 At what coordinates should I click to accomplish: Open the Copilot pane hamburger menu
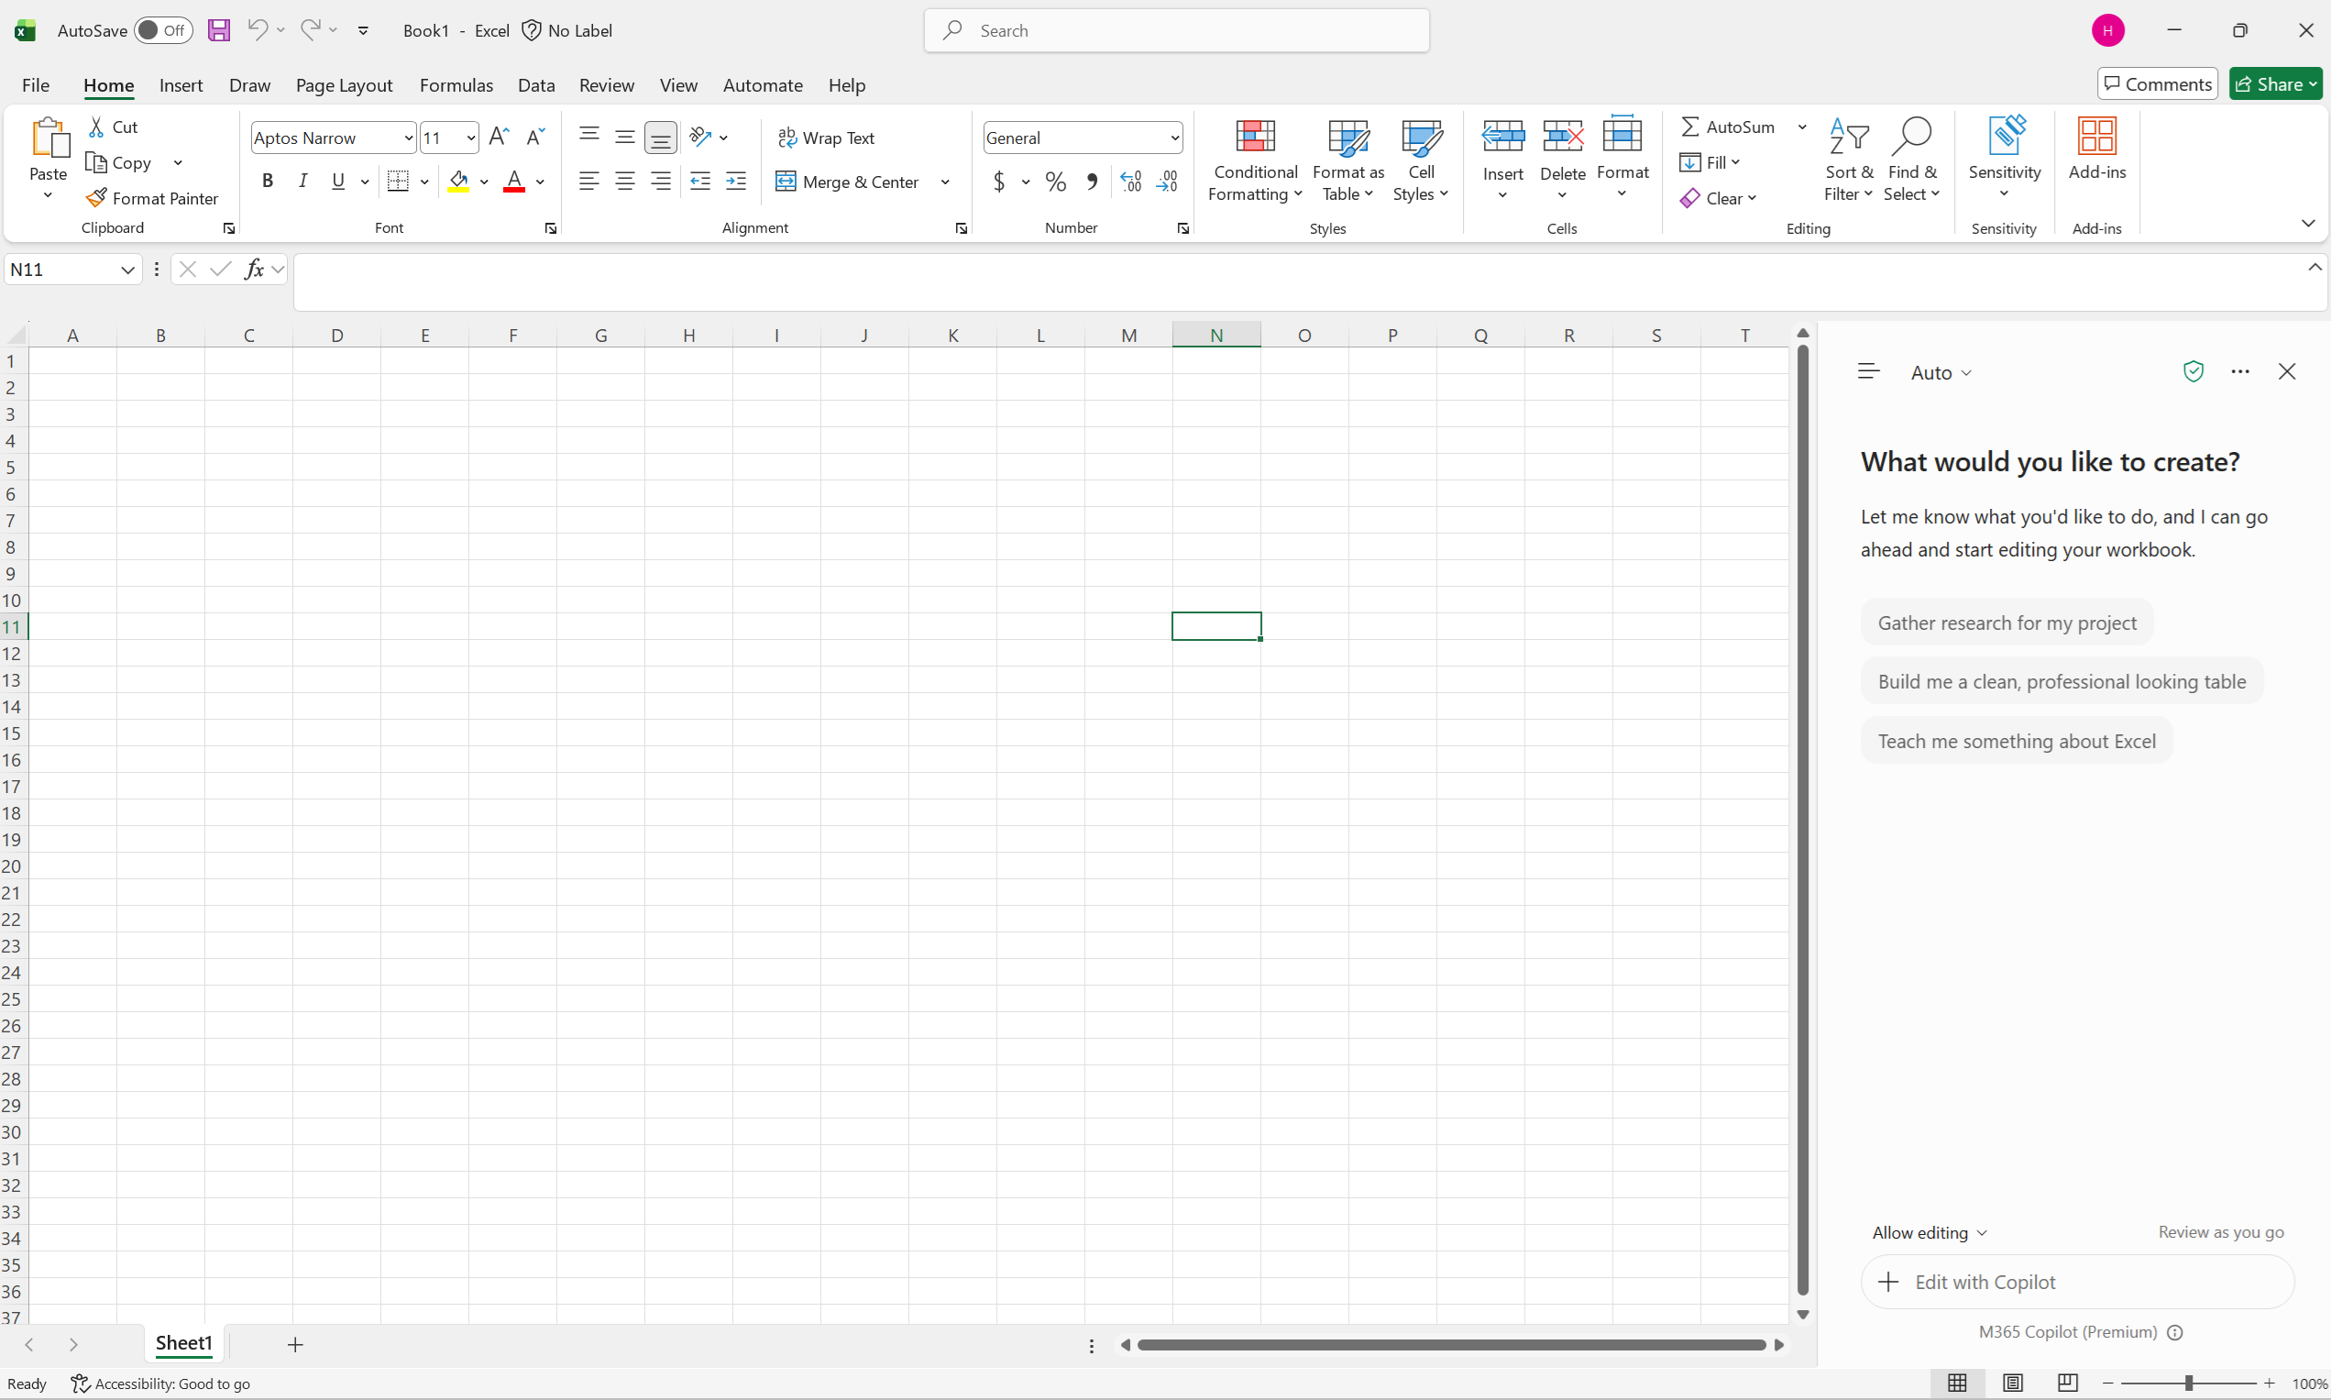(x=1868, y=371)
